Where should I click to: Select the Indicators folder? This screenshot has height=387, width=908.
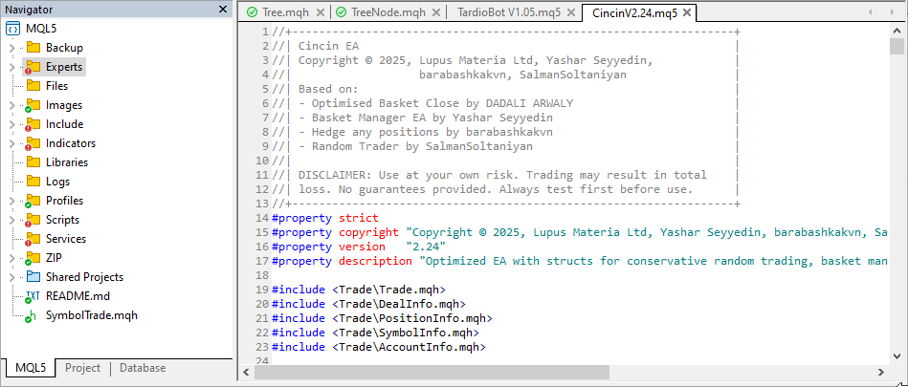coord(70,143)
